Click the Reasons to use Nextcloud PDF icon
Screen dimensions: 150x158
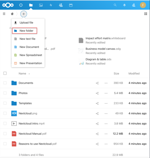[14, 144]
